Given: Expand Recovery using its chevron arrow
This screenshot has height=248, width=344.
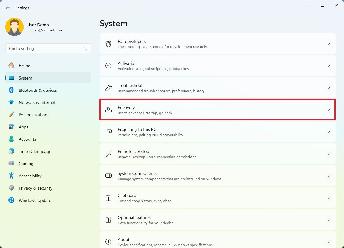Looking at the screenshot, I should coord(328,110).
